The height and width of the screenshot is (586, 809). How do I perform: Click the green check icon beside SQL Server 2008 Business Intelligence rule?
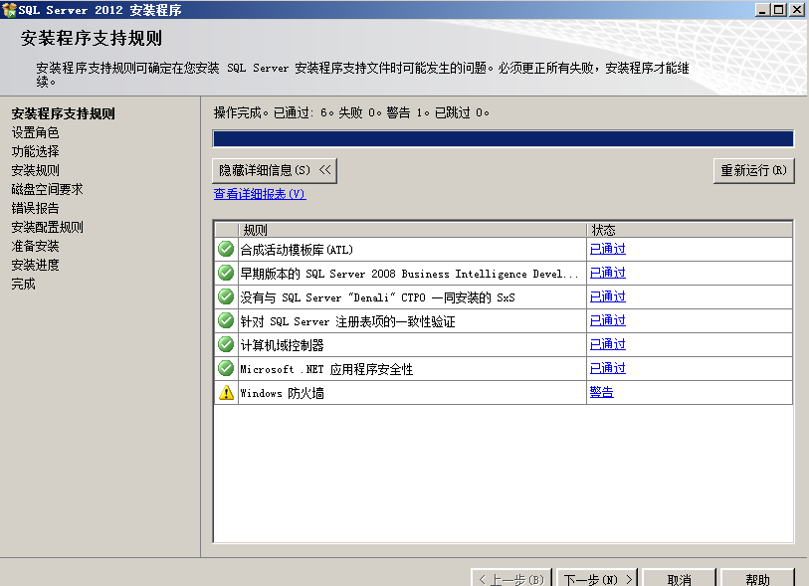[226, 273]
